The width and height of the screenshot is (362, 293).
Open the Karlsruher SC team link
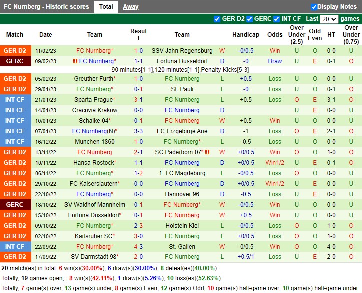(93, 236)
